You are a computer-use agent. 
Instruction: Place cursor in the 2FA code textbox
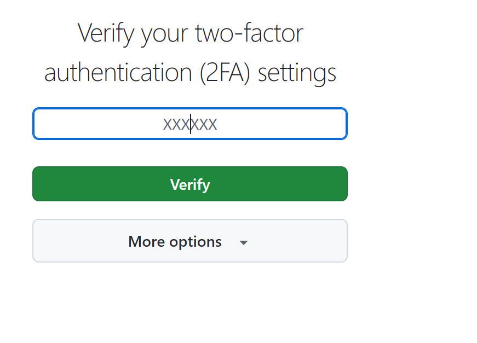[x=190, y=124]
